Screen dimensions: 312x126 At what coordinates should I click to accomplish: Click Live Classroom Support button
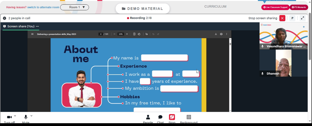[275, 7]
